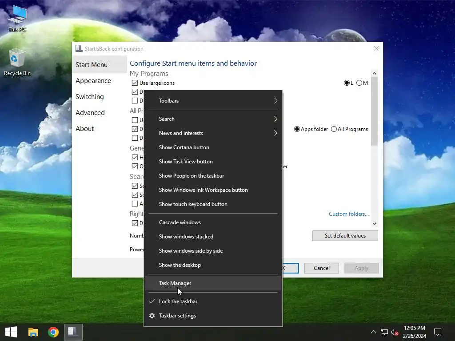This screenshot has height=341, width=455.
Task: Open network status tray icon
Action: 384,332
